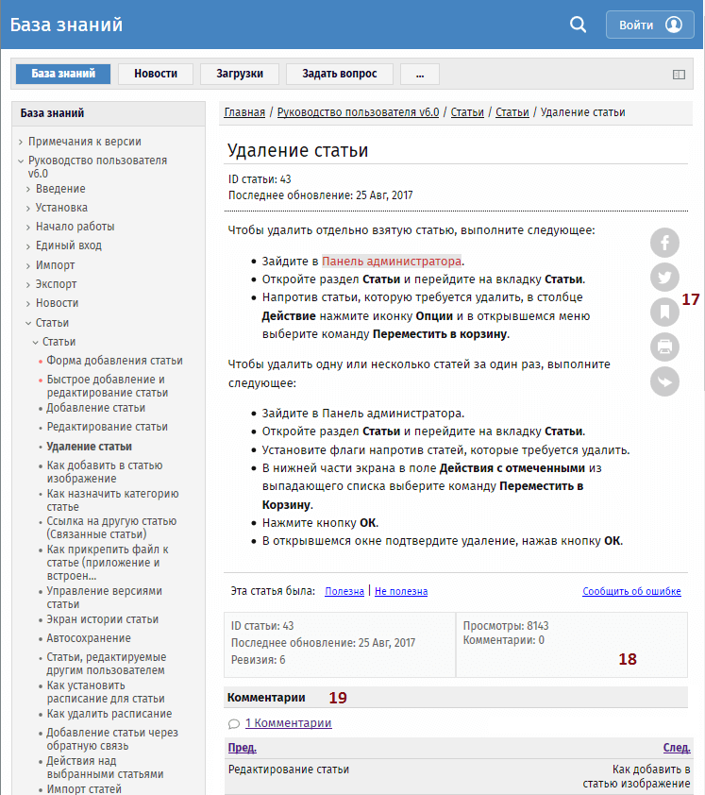Rate article as Не полезна
The width and height of the screenshot is (705, 795).
pyautogui.click(x=401, y=591)
